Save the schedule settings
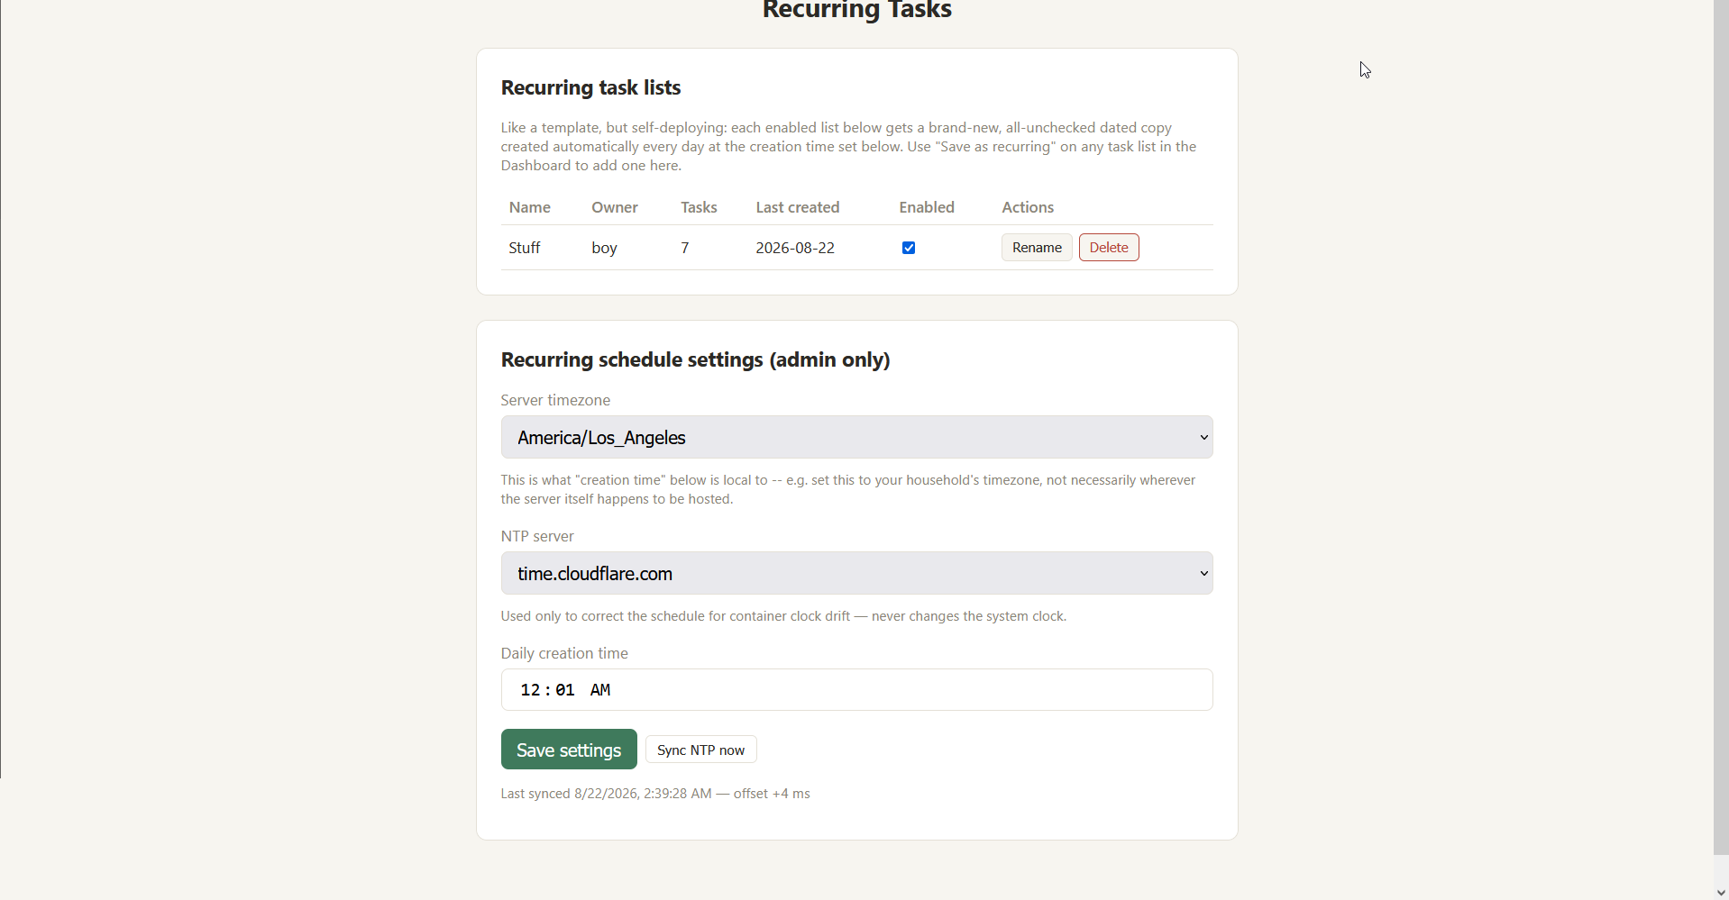 click(569, 750)
